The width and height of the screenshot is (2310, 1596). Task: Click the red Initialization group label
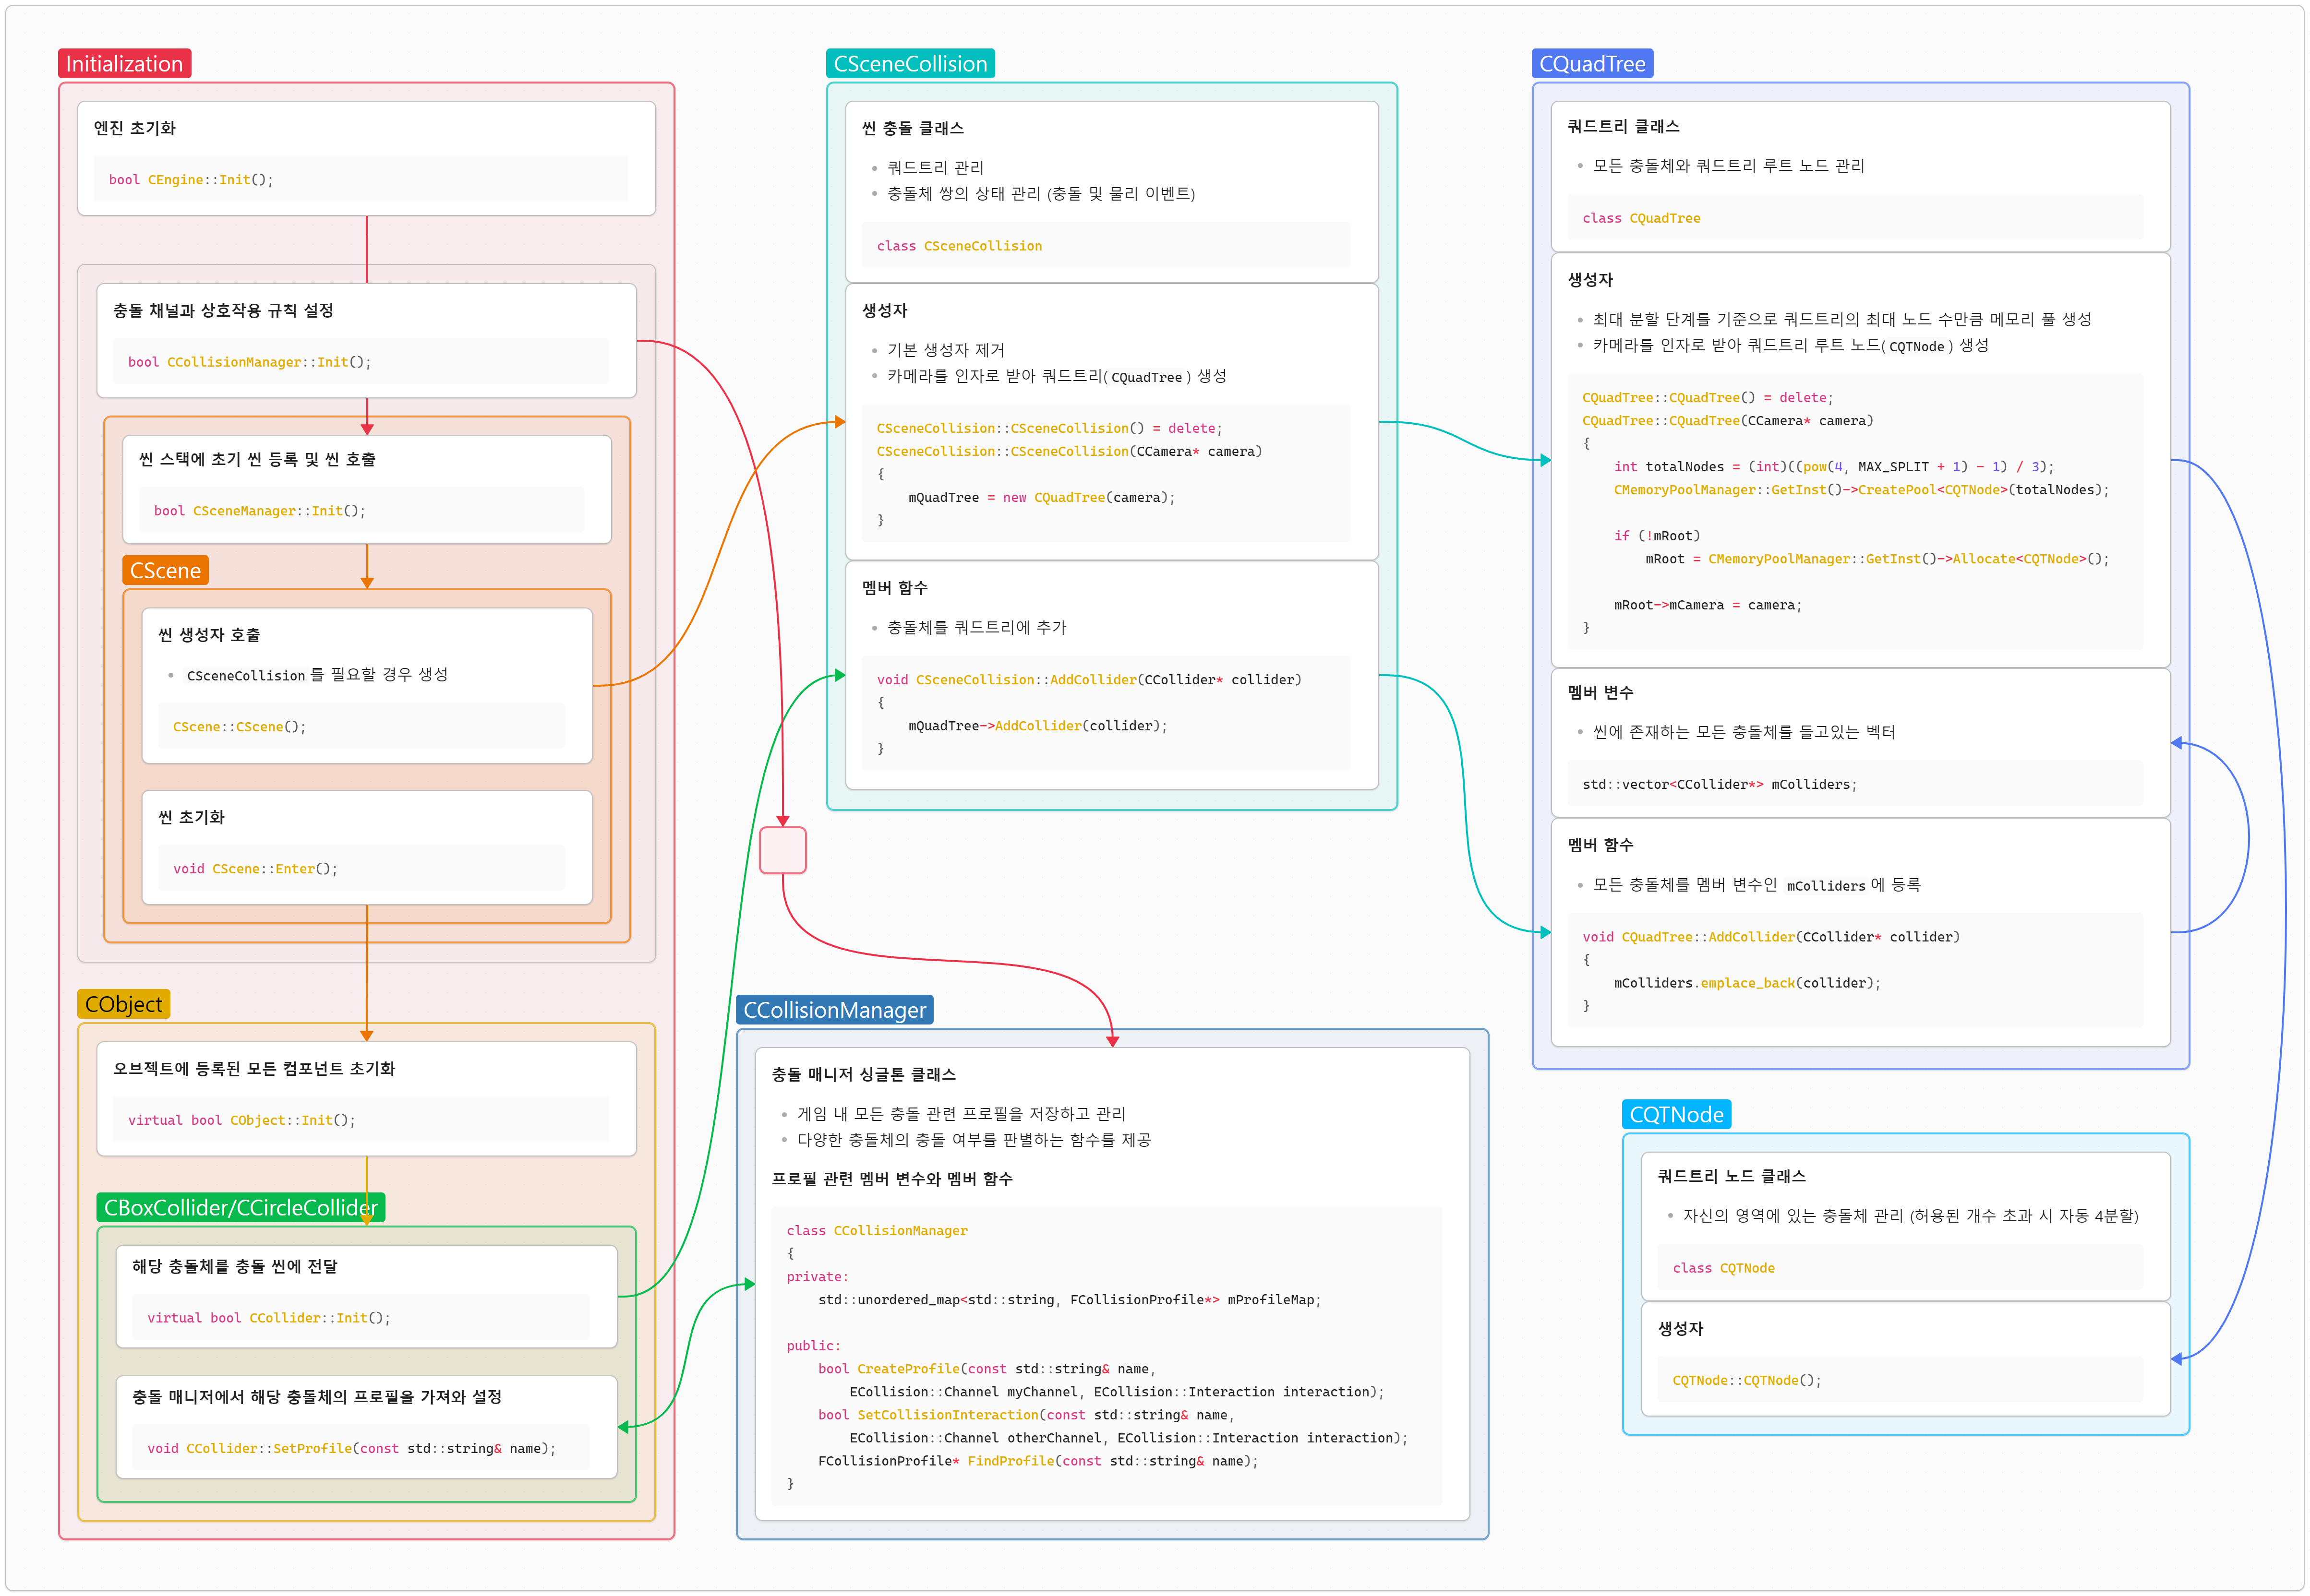click(124, 64)
